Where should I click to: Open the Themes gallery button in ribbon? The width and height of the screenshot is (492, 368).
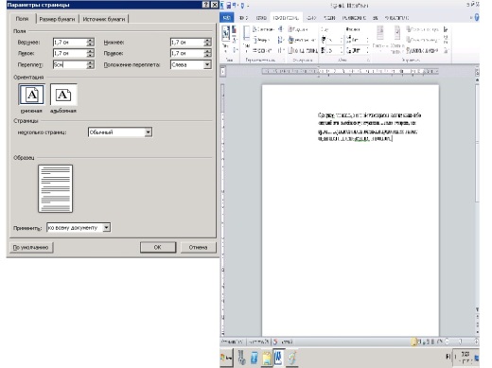[x=226, y=38]
